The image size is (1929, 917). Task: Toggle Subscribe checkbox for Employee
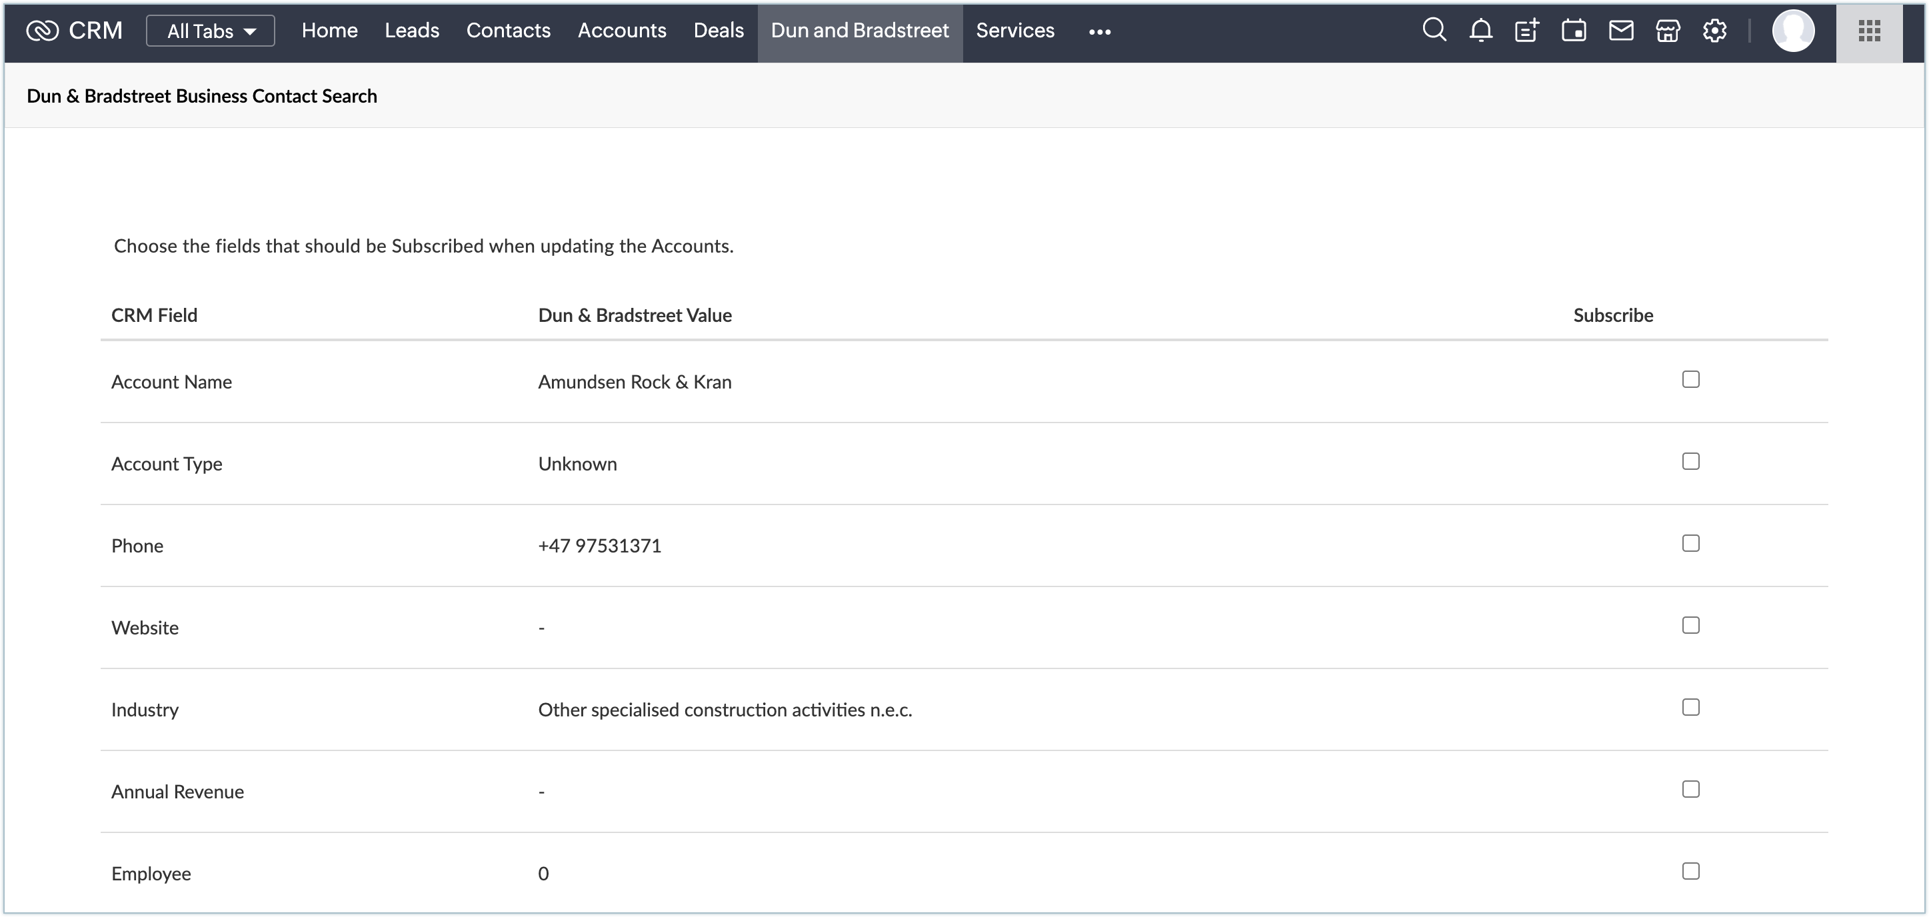(x=1690, y=871)
